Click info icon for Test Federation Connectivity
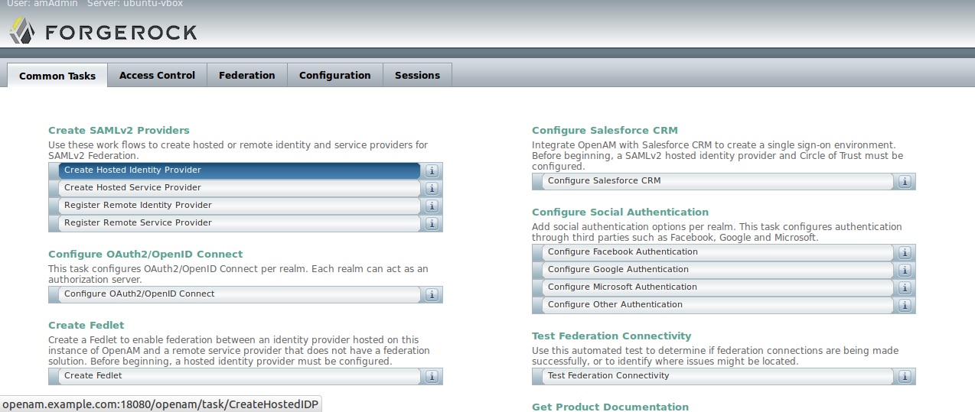The height and width of the screenshot is (412, 975). point(905,376)
